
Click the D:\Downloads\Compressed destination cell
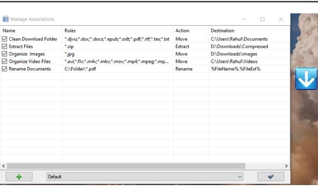click(240, 47)
